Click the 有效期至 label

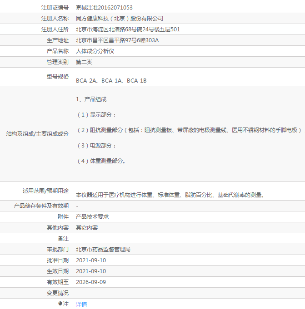point(58,282)
